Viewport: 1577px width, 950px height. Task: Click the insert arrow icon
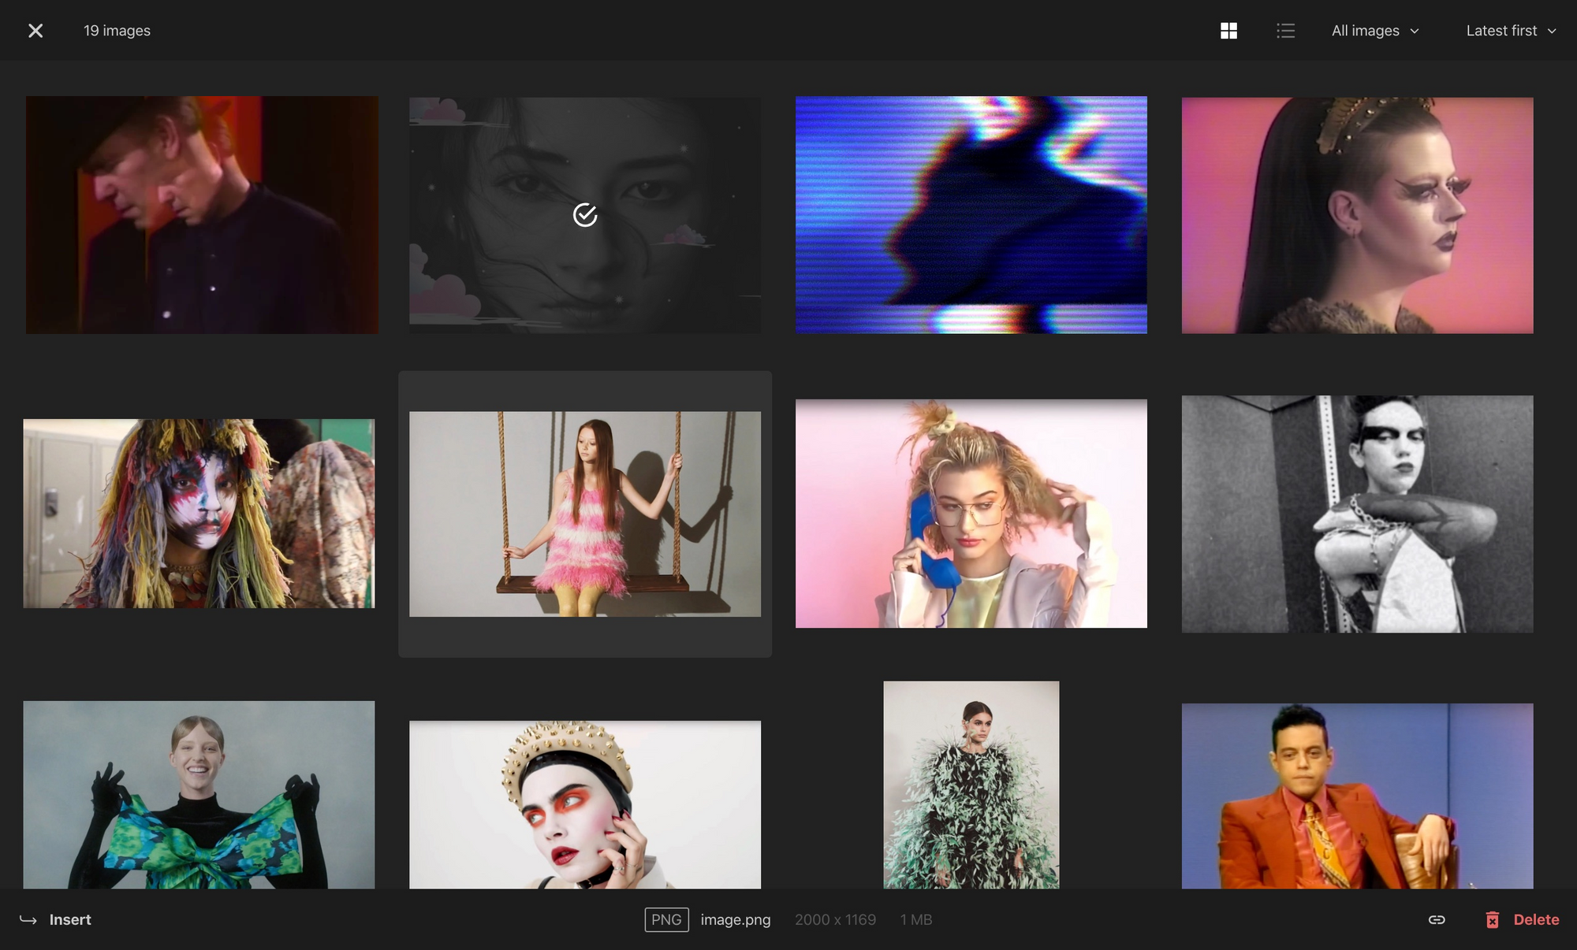coord(28,920)
